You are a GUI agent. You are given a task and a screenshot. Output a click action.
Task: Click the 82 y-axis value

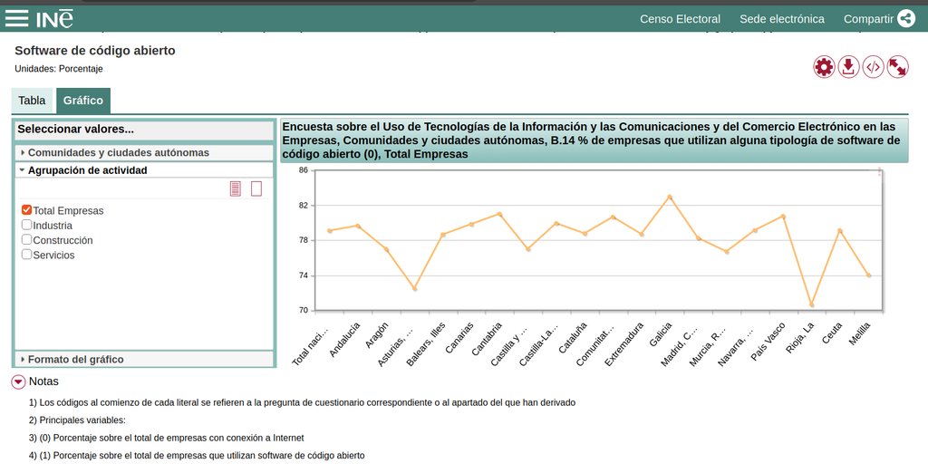point(304,206)
